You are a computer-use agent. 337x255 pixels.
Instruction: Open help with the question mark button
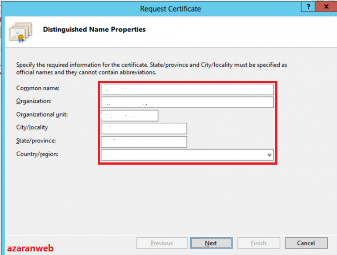(x=308, y=7)
